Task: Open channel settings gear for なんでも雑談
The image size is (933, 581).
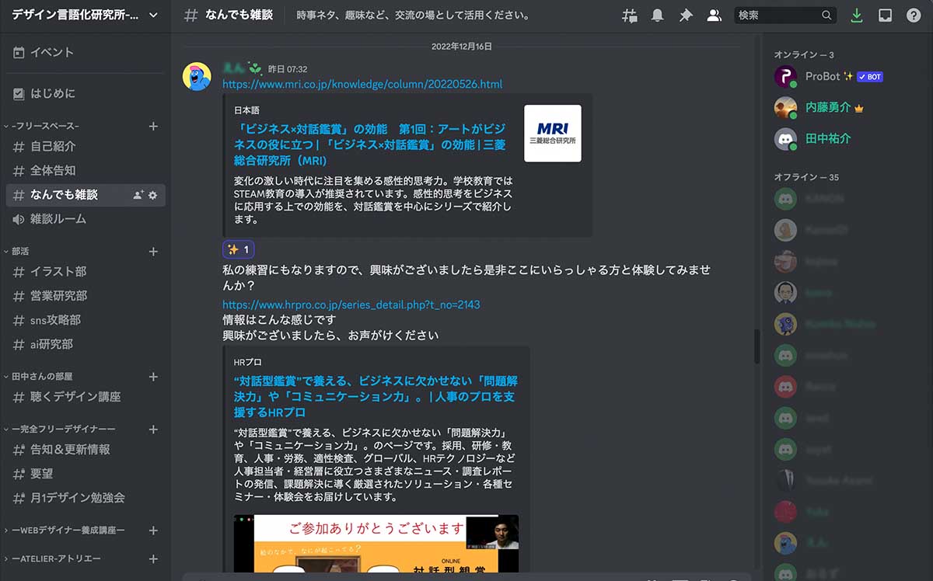Action: pos(153,195)
